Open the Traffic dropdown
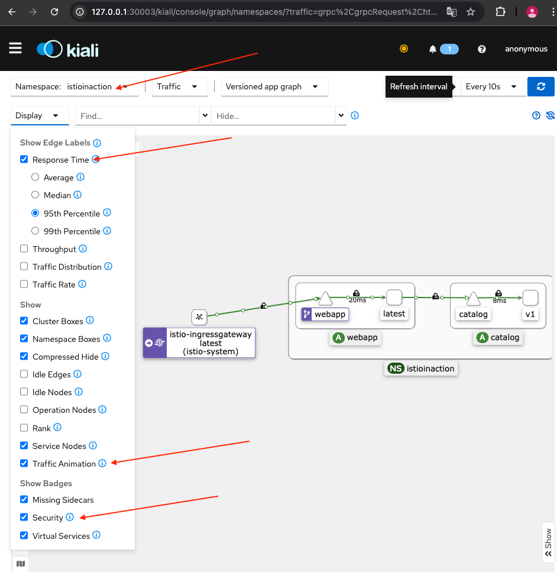This screenshot has height=572, width=557. 180,86
